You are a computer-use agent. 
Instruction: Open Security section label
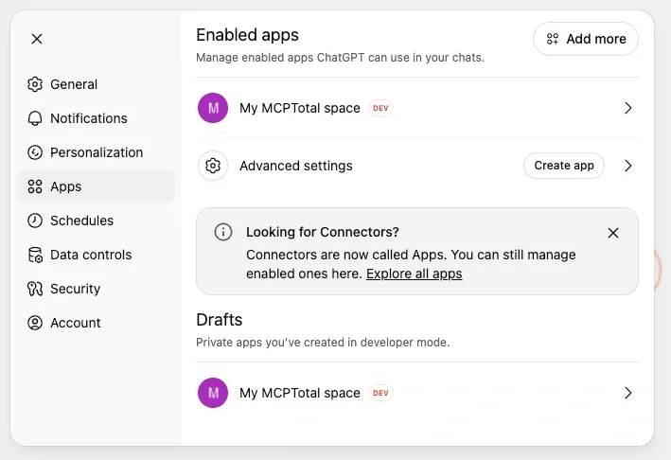pyautogui.click(x=76, y=289)
